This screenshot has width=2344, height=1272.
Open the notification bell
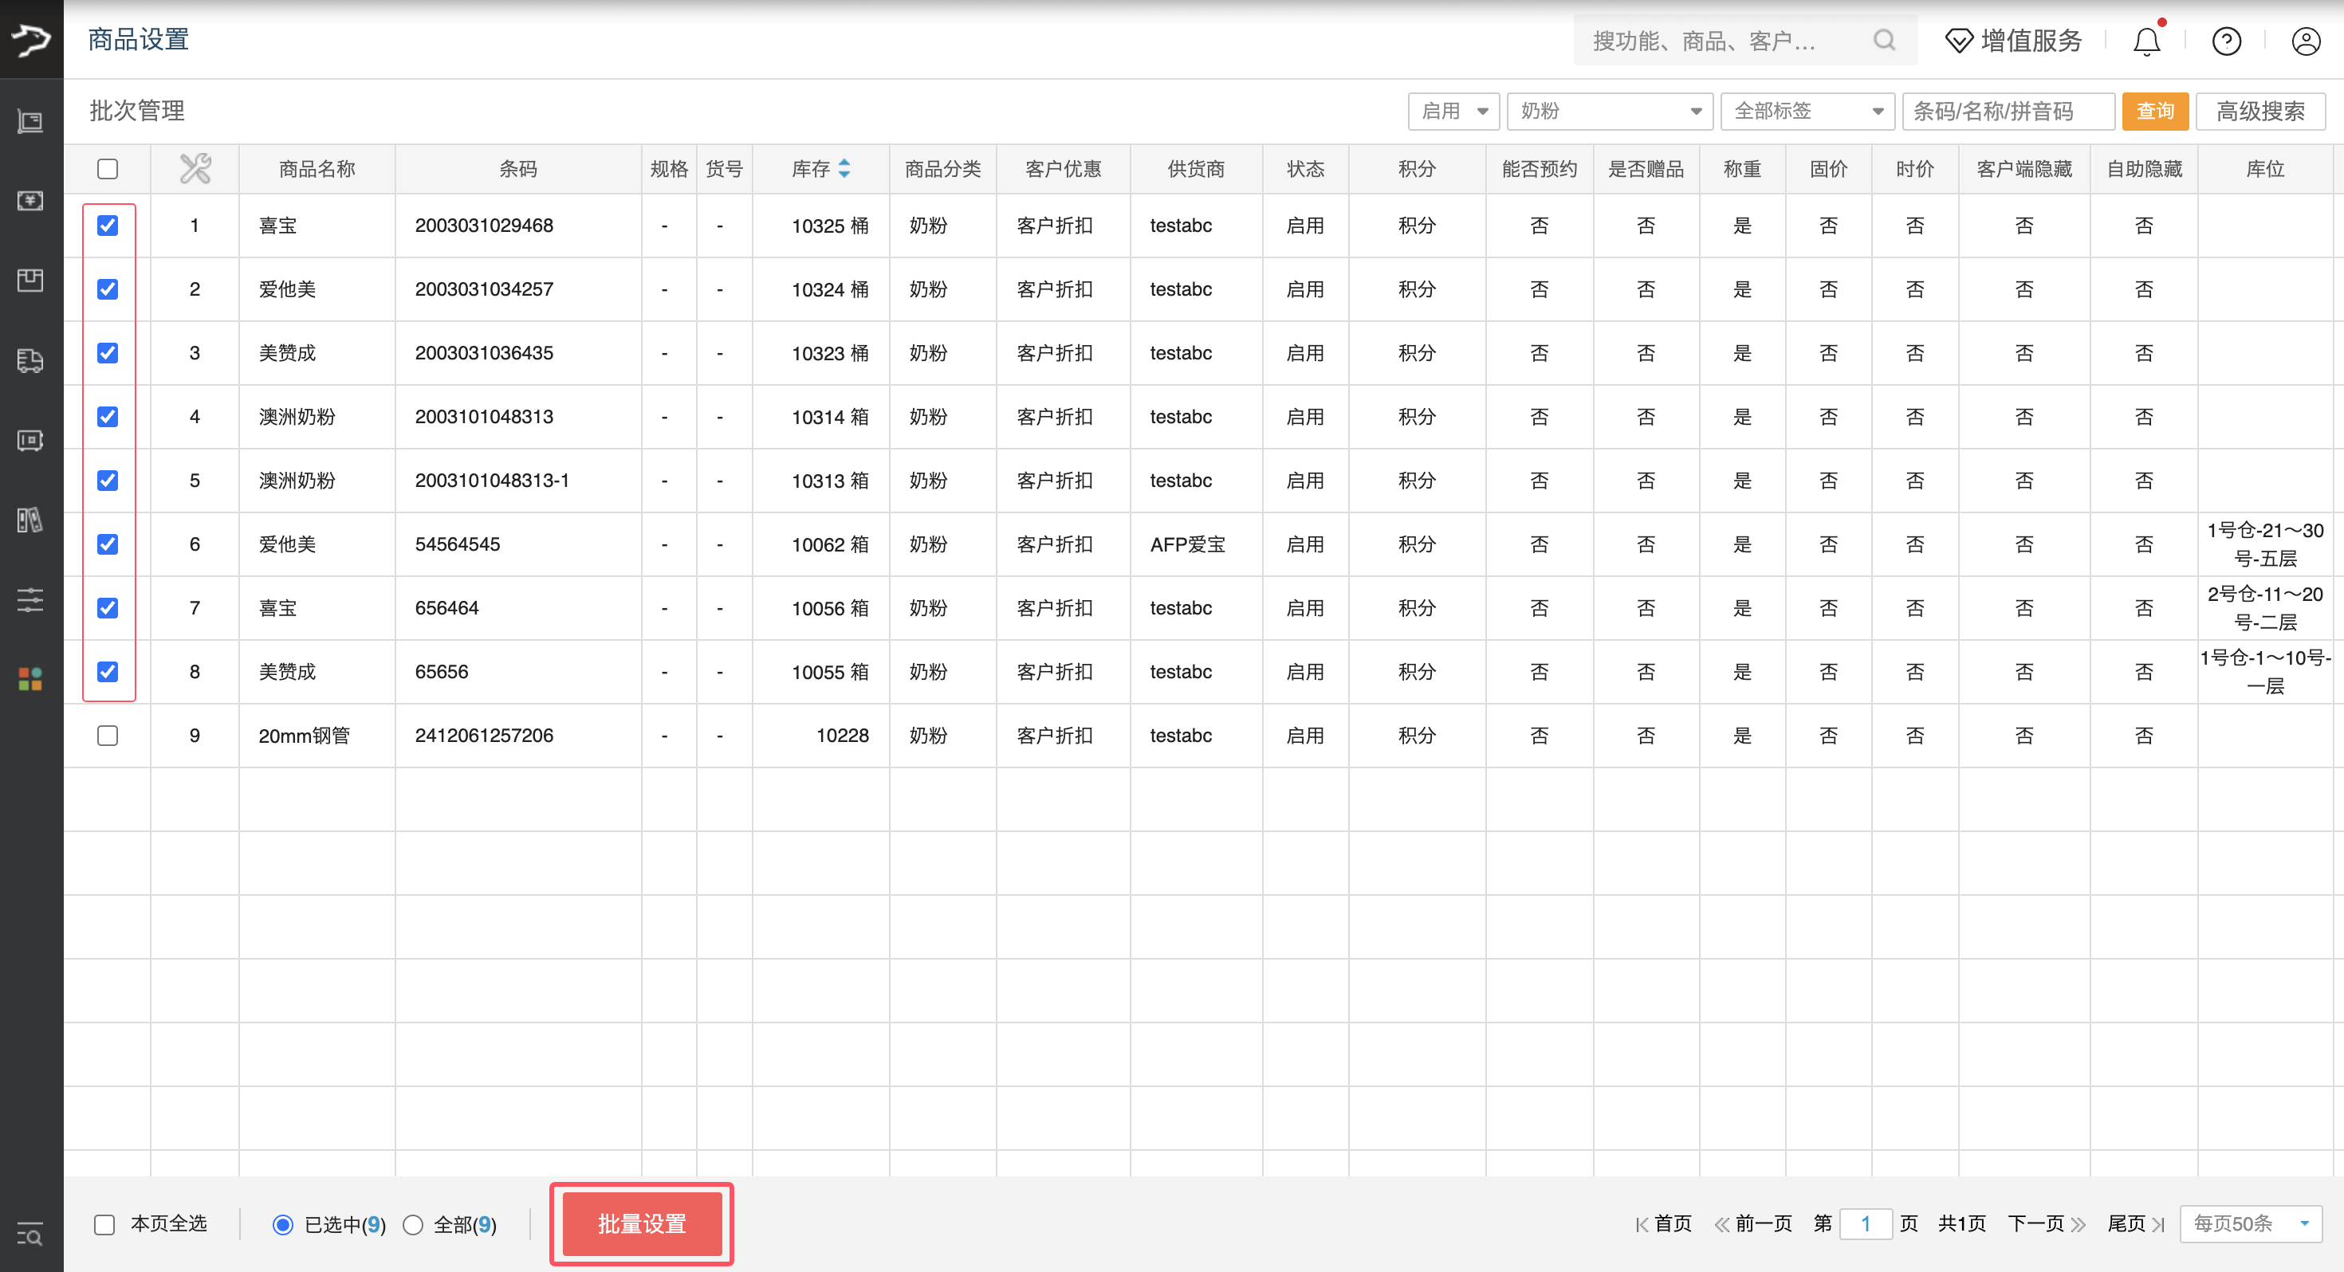(2146, 41)
